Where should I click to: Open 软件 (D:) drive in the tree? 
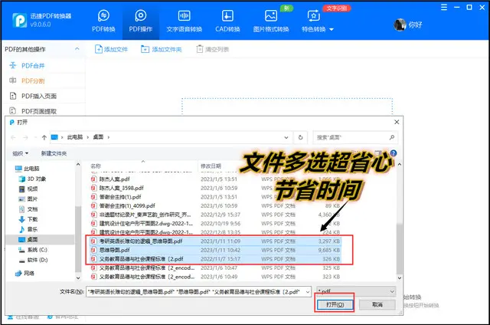pyautogui.click(x=37, y=260)
